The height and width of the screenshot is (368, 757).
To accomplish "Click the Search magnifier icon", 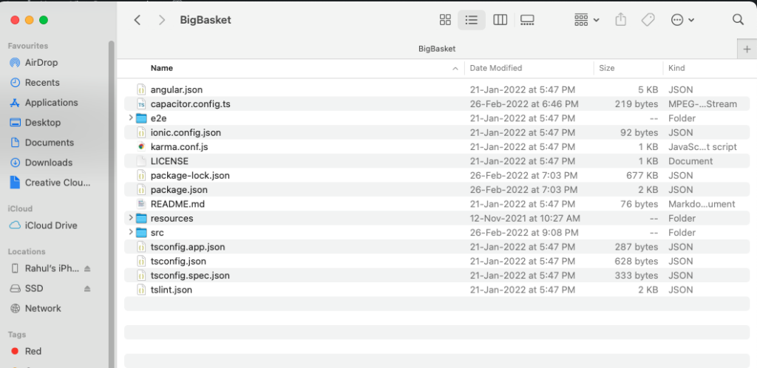I will click(x=738, y=20).
